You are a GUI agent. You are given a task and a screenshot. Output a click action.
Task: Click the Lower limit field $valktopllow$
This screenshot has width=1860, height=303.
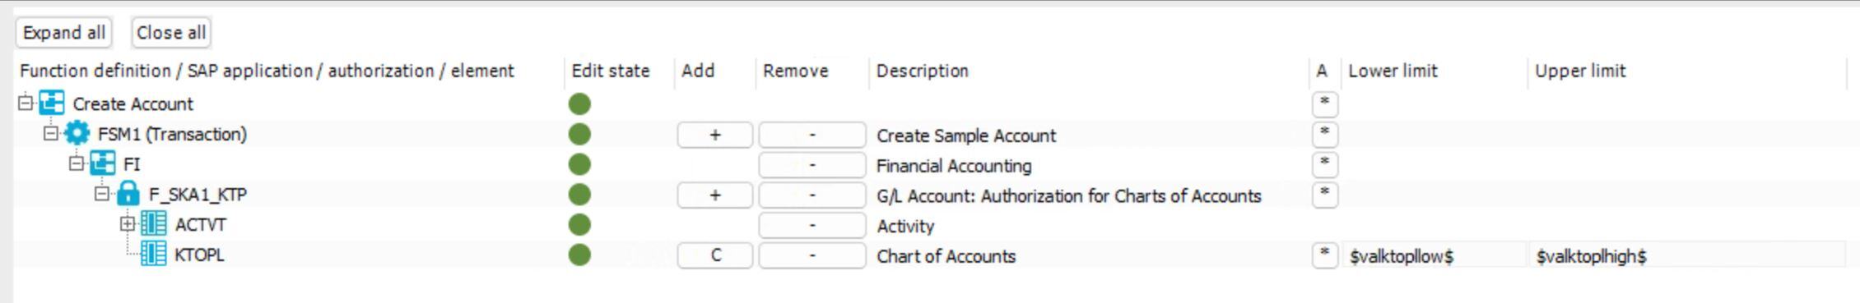(x=1435, y=255)
